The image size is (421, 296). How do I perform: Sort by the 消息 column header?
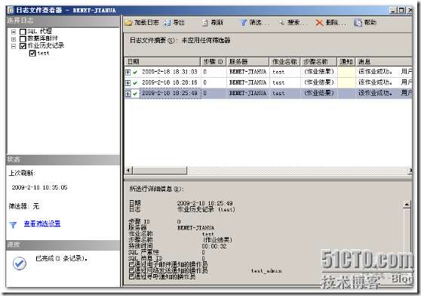[384, 62]
